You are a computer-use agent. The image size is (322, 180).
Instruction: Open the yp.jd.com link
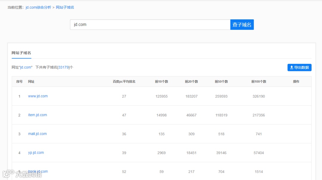tap(36, 153)
